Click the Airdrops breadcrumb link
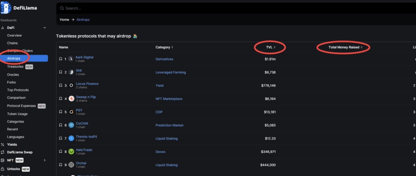This screenshot has height=176, width=416. click(x=83, y=19)
